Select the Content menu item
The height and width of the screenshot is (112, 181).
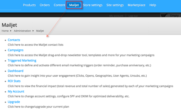(59, 5)
